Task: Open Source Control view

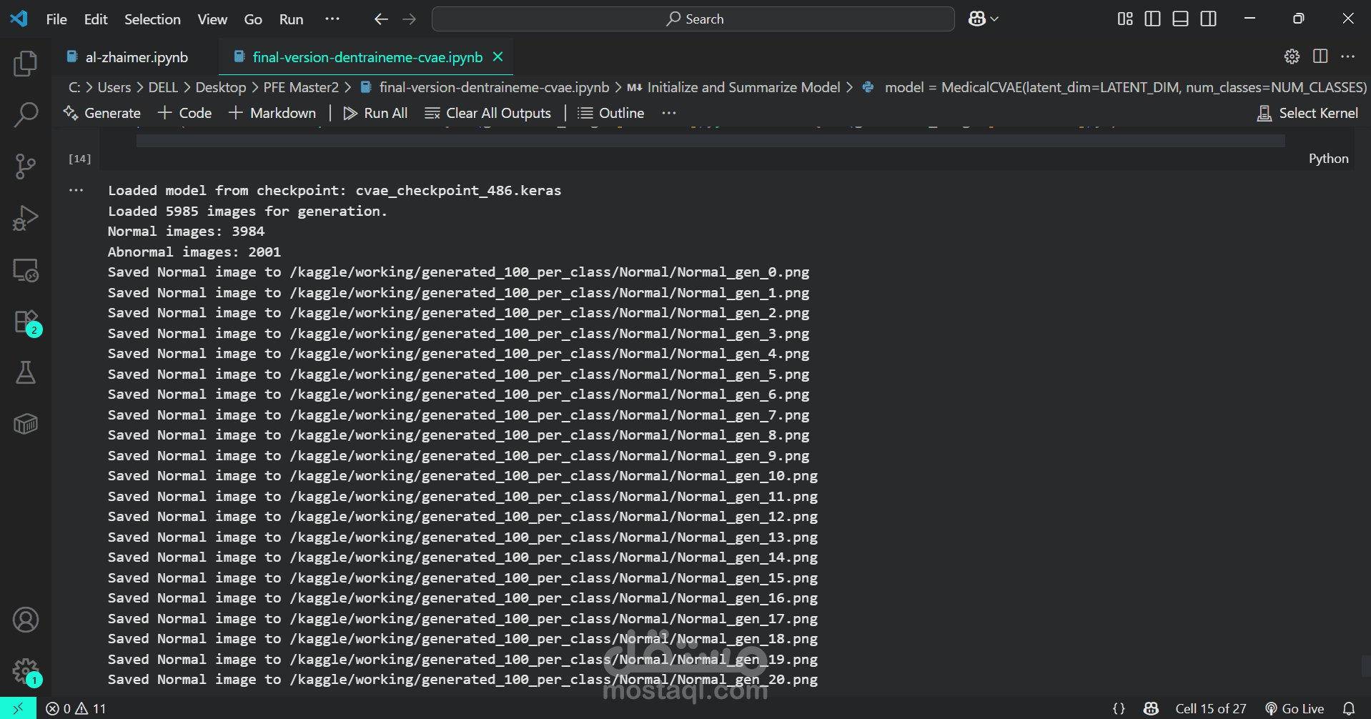Action: [26, 166]
